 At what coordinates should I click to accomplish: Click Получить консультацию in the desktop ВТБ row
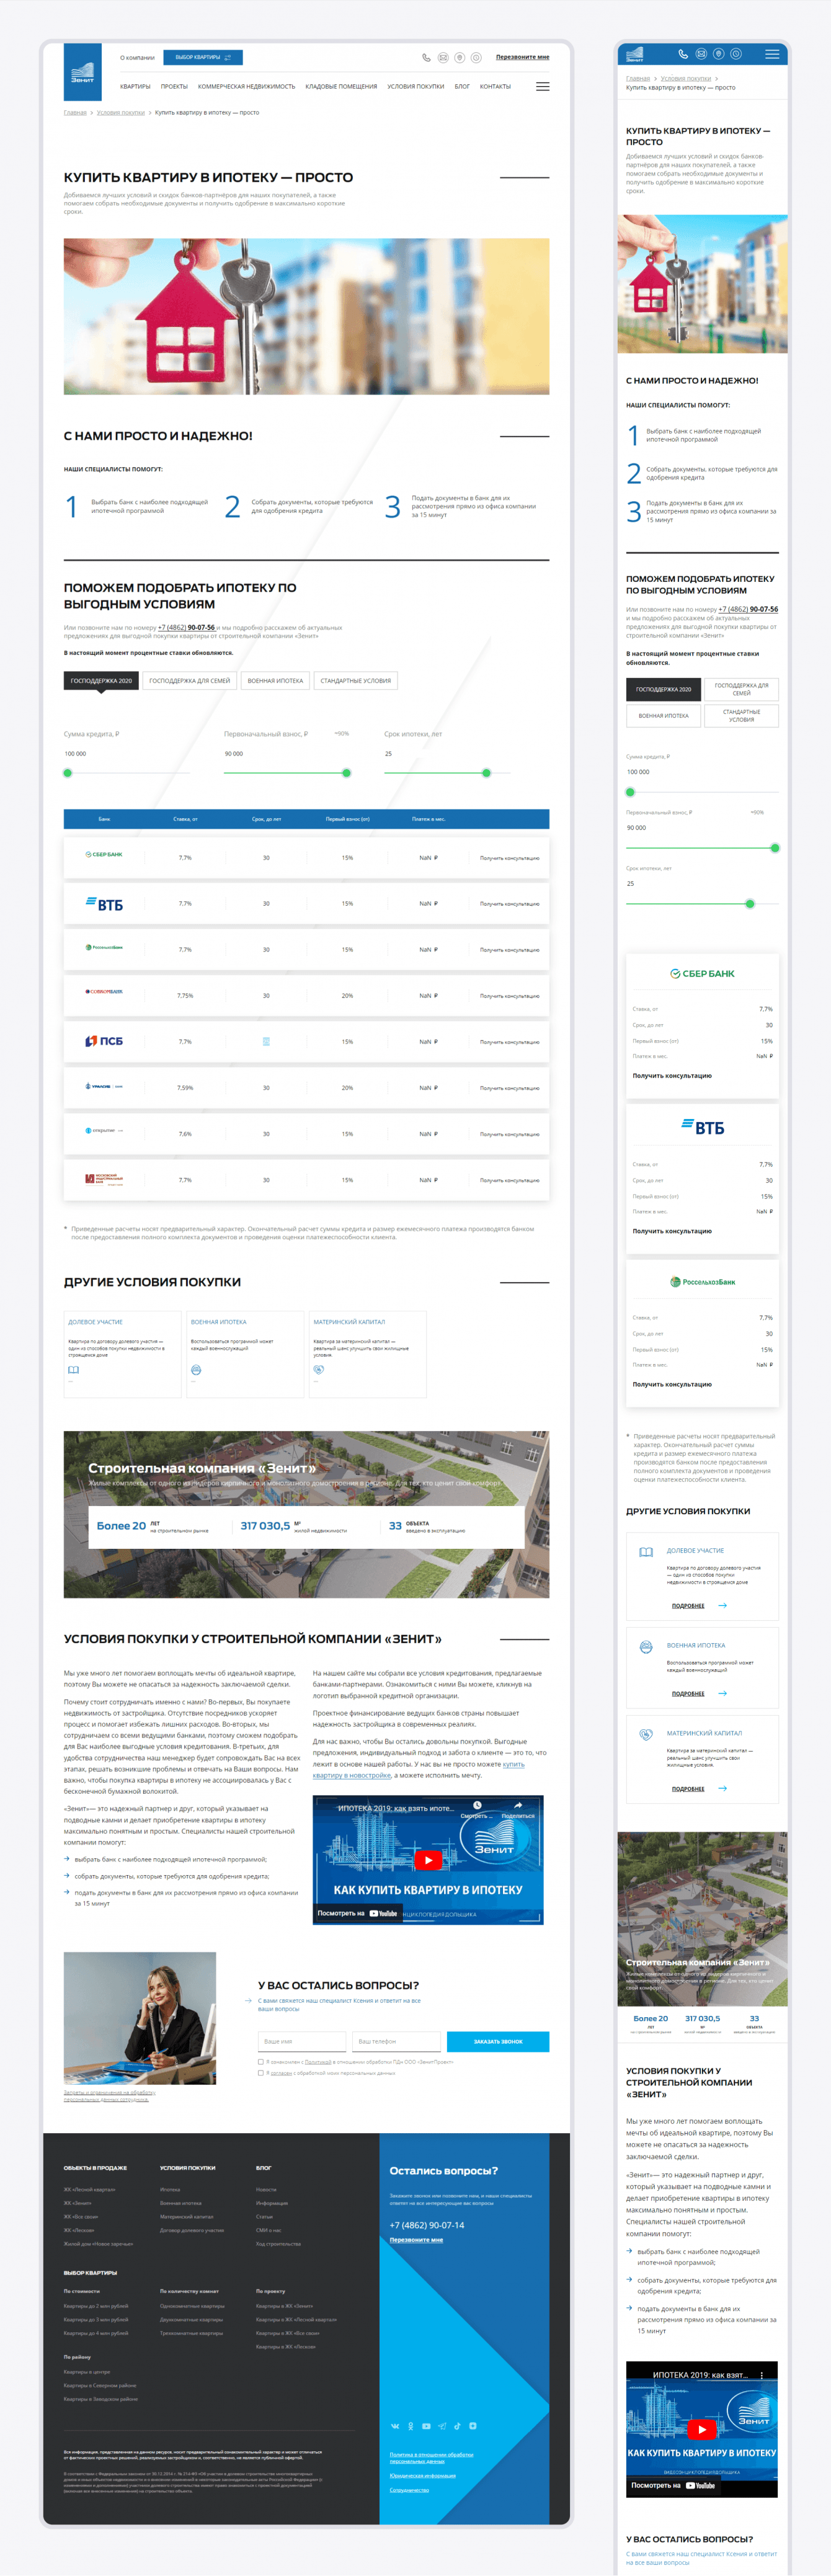tap(509, 904)
